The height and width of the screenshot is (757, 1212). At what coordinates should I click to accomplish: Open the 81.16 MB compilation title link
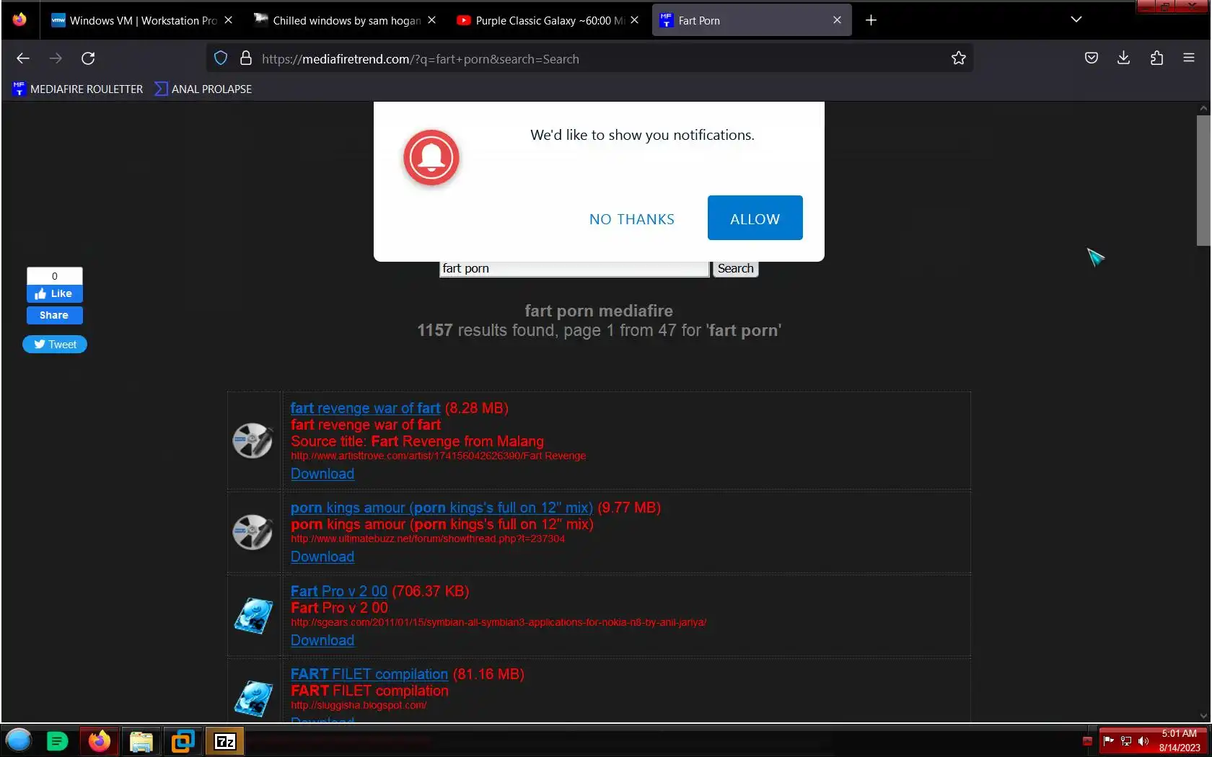tap(369, 674)
